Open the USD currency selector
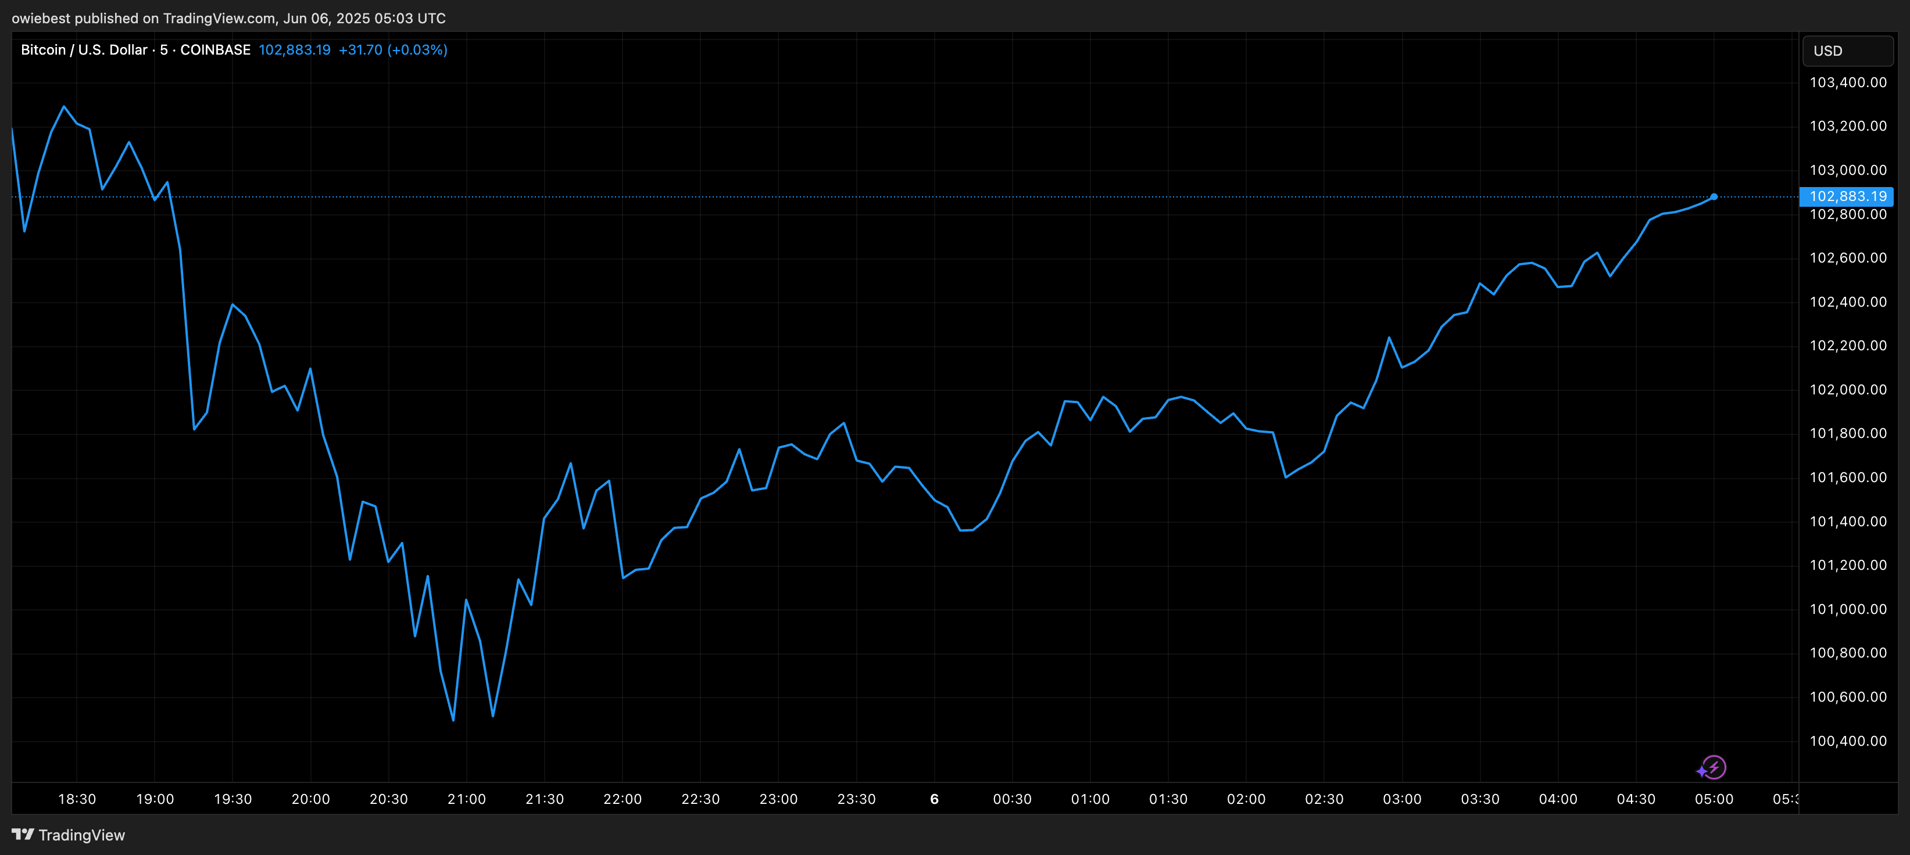 click(x=1848, y=51)
